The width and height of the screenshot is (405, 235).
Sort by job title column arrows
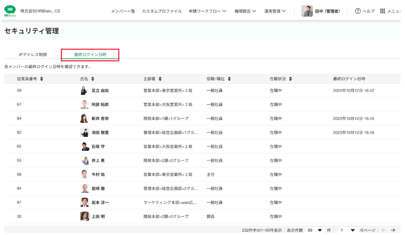pyautogui.click(x=229, y=79)
